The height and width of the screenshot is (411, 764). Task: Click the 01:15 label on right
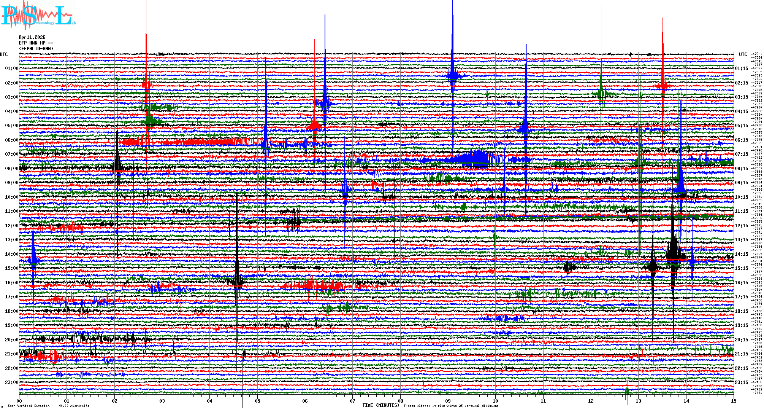pos(741,69)
